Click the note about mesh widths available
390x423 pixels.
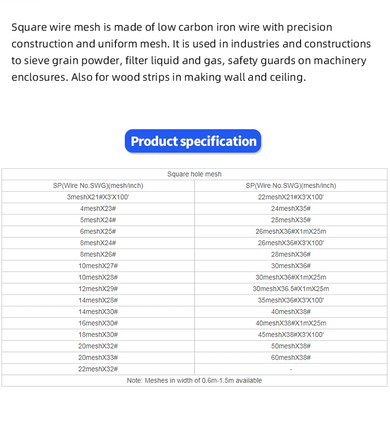tap(194, 380)
